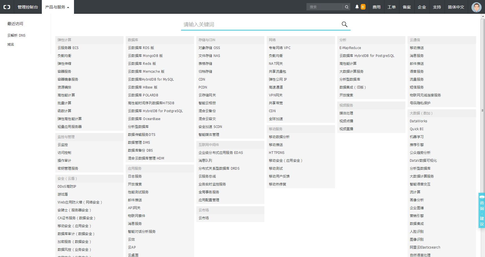
Task: Open 数据传输服务DTS
Action: click(x=142, y=135)
